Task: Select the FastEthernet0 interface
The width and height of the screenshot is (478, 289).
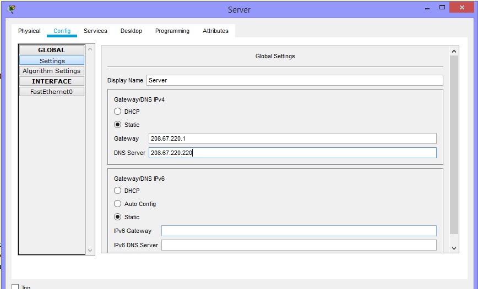Action: tap(52, 92)
